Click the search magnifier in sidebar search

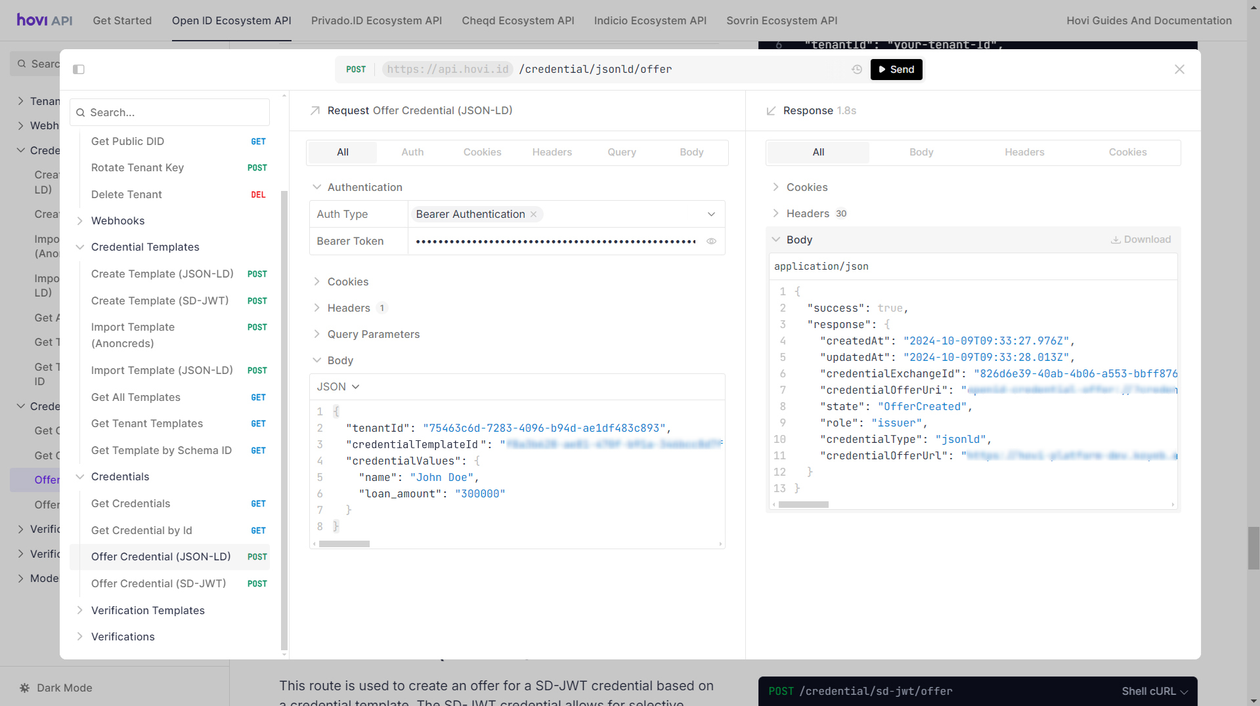point(81,113)
